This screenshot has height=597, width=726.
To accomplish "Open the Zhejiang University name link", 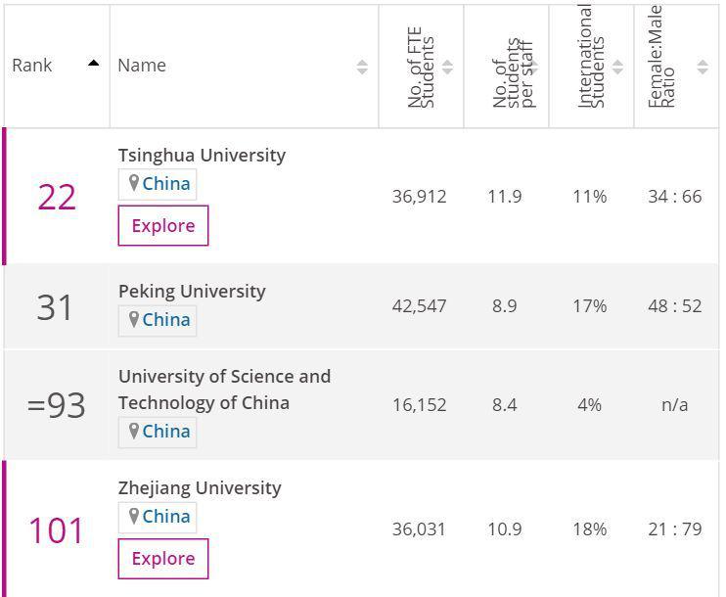I will coord(200,488).
